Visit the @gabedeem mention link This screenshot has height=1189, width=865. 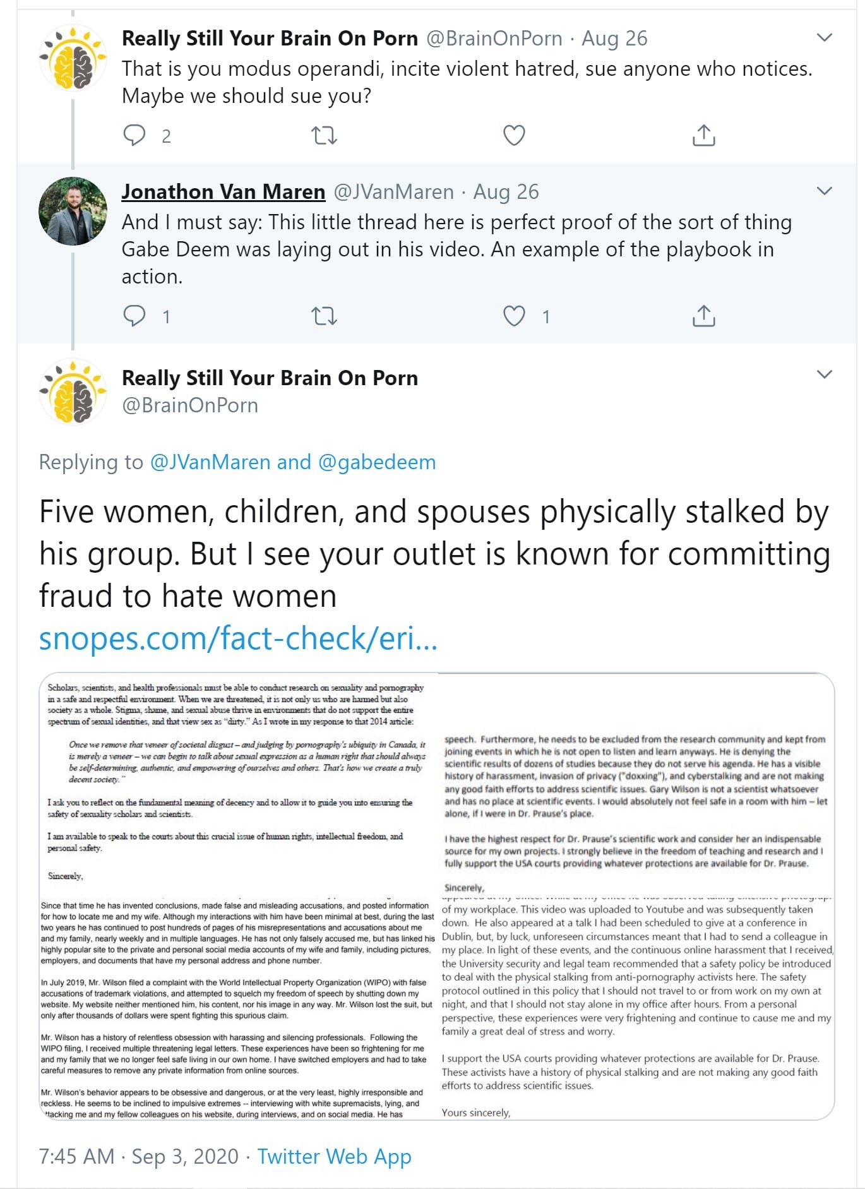click(377, 462)
